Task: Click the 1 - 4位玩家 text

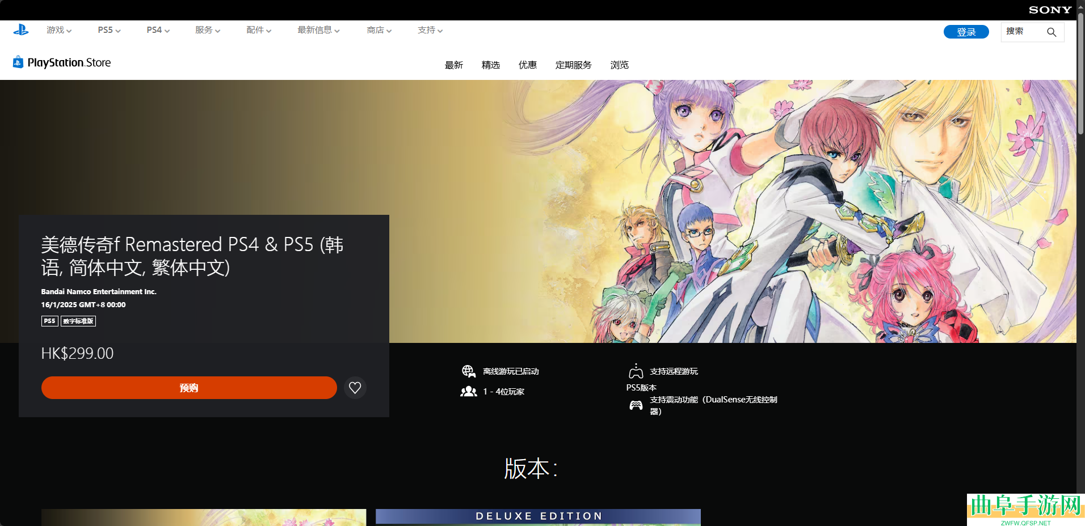Action: coord(504,392)
